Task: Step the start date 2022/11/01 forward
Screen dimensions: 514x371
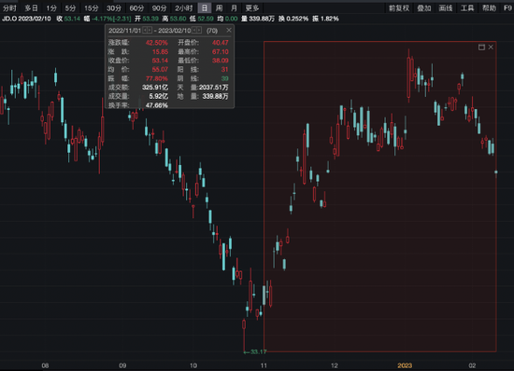Action: 150,30
